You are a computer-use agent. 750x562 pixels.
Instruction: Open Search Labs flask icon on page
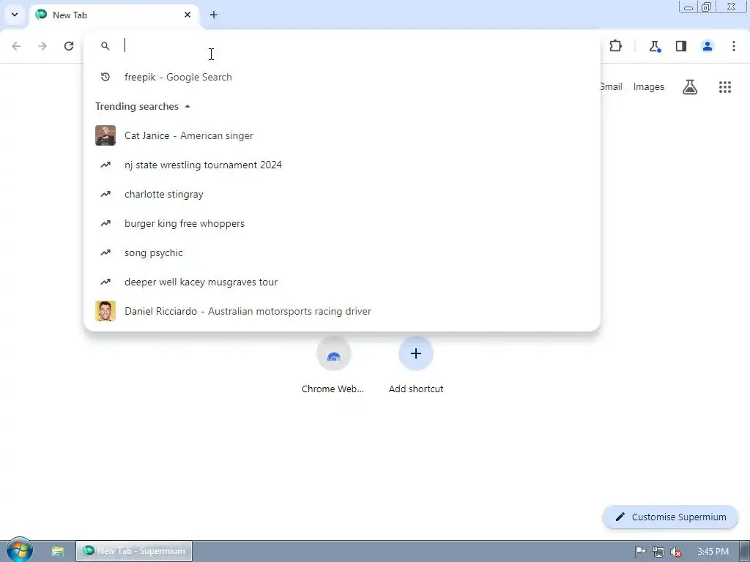tap(690, 87)
